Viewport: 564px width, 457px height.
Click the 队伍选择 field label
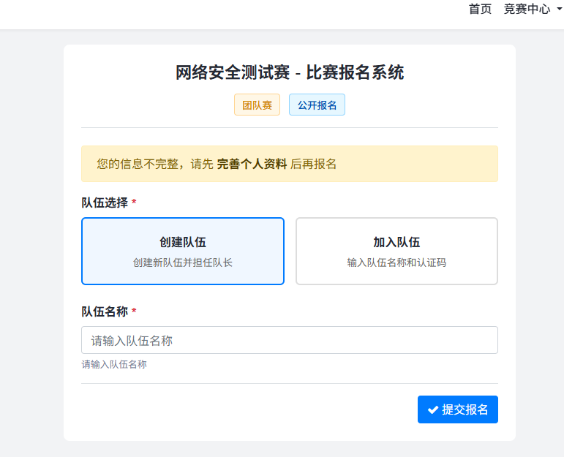pos(105,203)
